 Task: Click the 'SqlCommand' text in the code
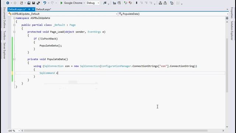tap(47, 73)
